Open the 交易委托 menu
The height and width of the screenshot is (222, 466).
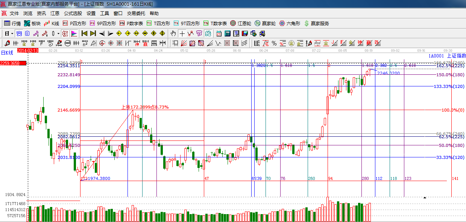point(136,13)
